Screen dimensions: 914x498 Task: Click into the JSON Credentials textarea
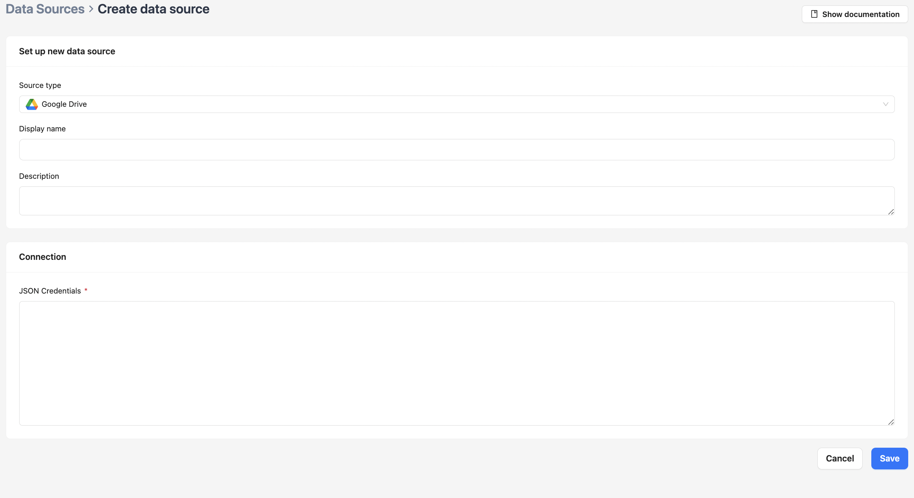pos(457,362)
